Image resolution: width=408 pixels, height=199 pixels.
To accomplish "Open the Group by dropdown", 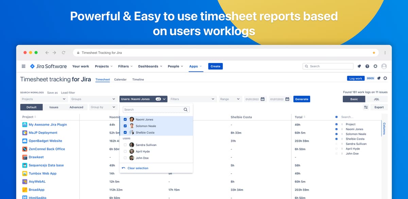I will (x=103, y=107).
